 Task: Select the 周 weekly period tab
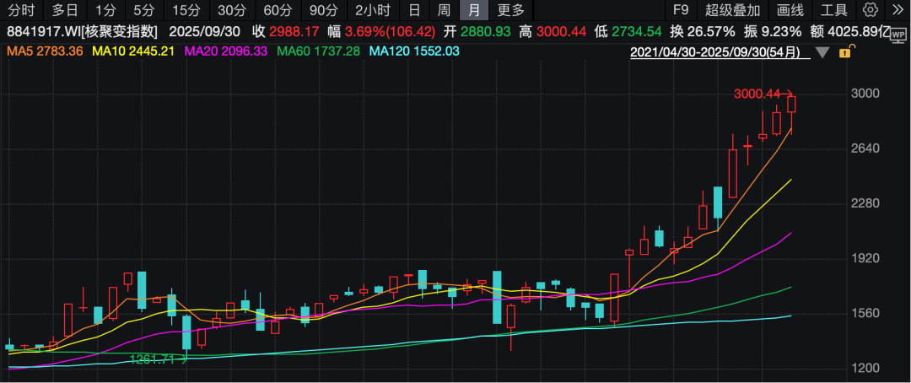[x=444, y=10]
